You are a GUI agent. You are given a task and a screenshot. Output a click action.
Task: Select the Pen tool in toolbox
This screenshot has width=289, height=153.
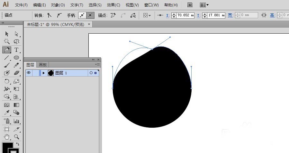pyautogui.click(x=6, y=50)
